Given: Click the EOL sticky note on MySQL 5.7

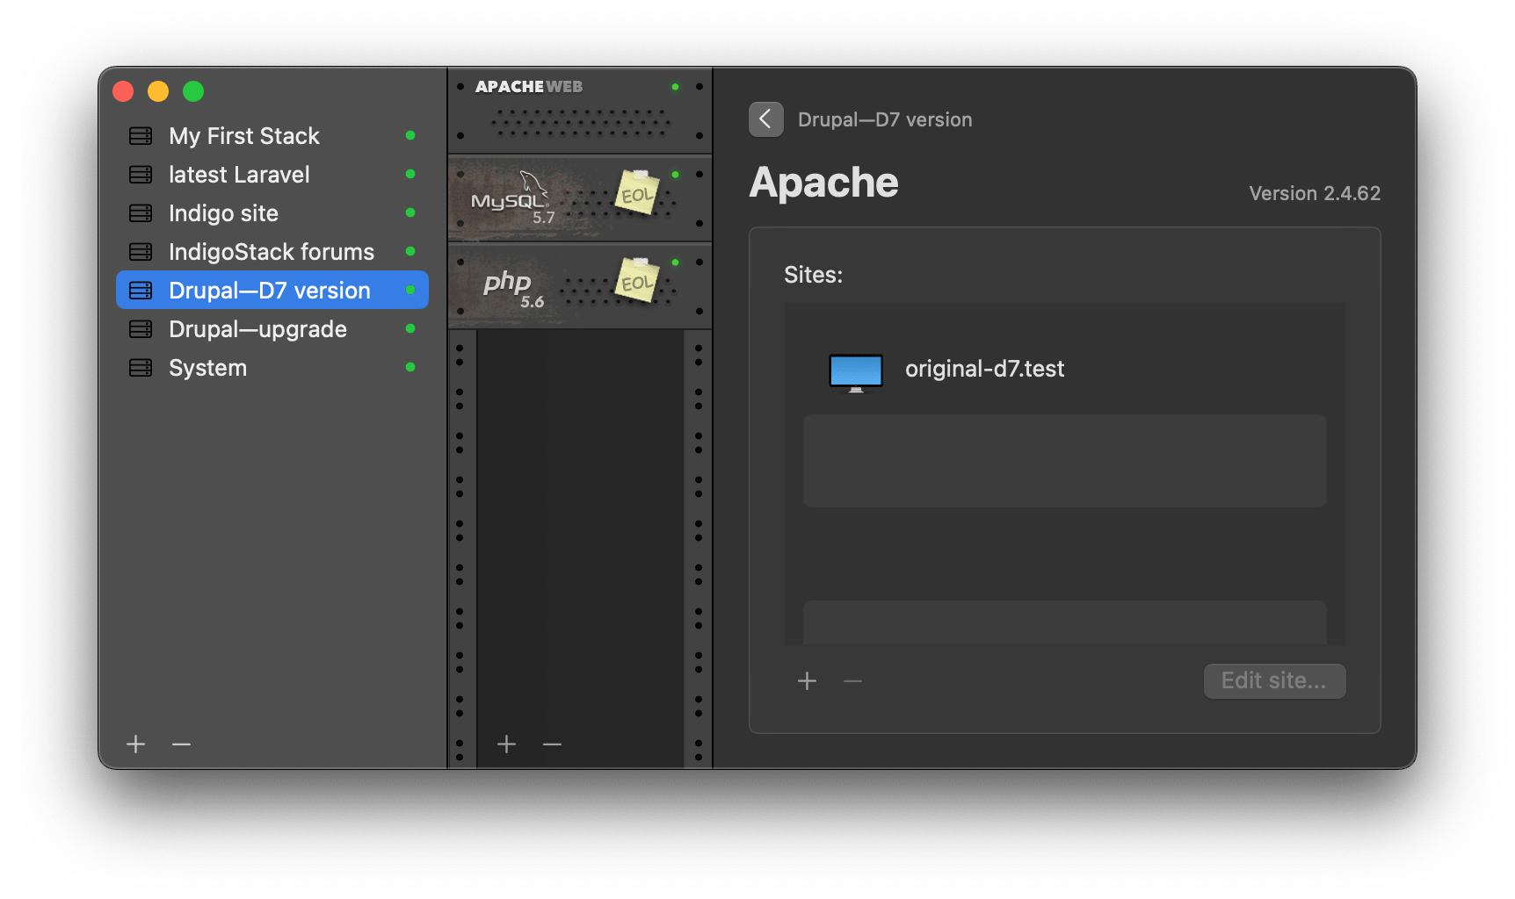Looking at the screenshot, I should 638,193.
